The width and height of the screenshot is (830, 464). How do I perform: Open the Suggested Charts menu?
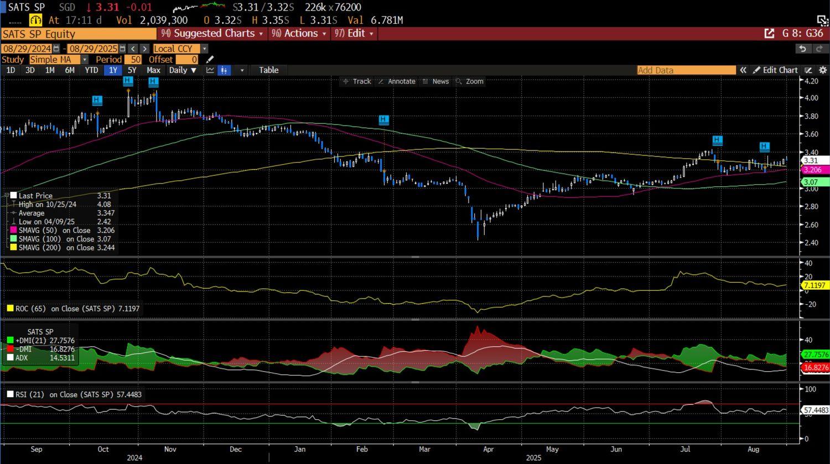pos(212,33)
